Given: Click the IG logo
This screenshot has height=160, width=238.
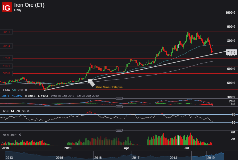Looking at the screenshot, I should [x=7, y=7].
